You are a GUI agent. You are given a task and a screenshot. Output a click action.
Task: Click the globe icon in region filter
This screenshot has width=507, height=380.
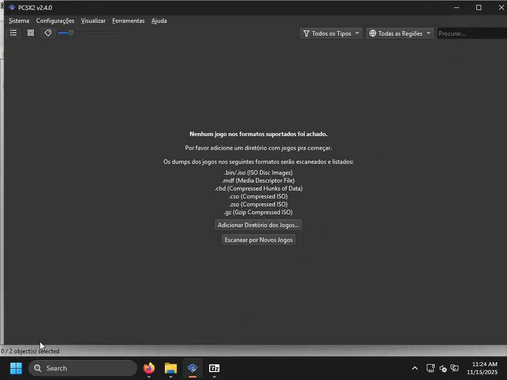point(373,33)
